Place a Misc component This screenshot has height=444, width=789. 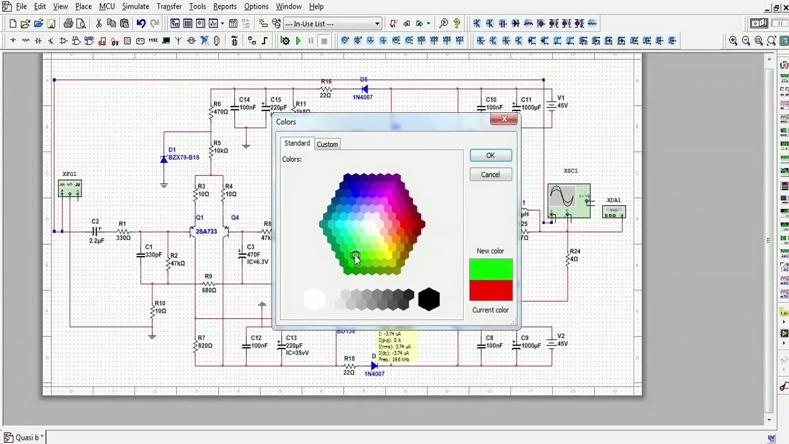pyautogui.click(x=153, y=41)
